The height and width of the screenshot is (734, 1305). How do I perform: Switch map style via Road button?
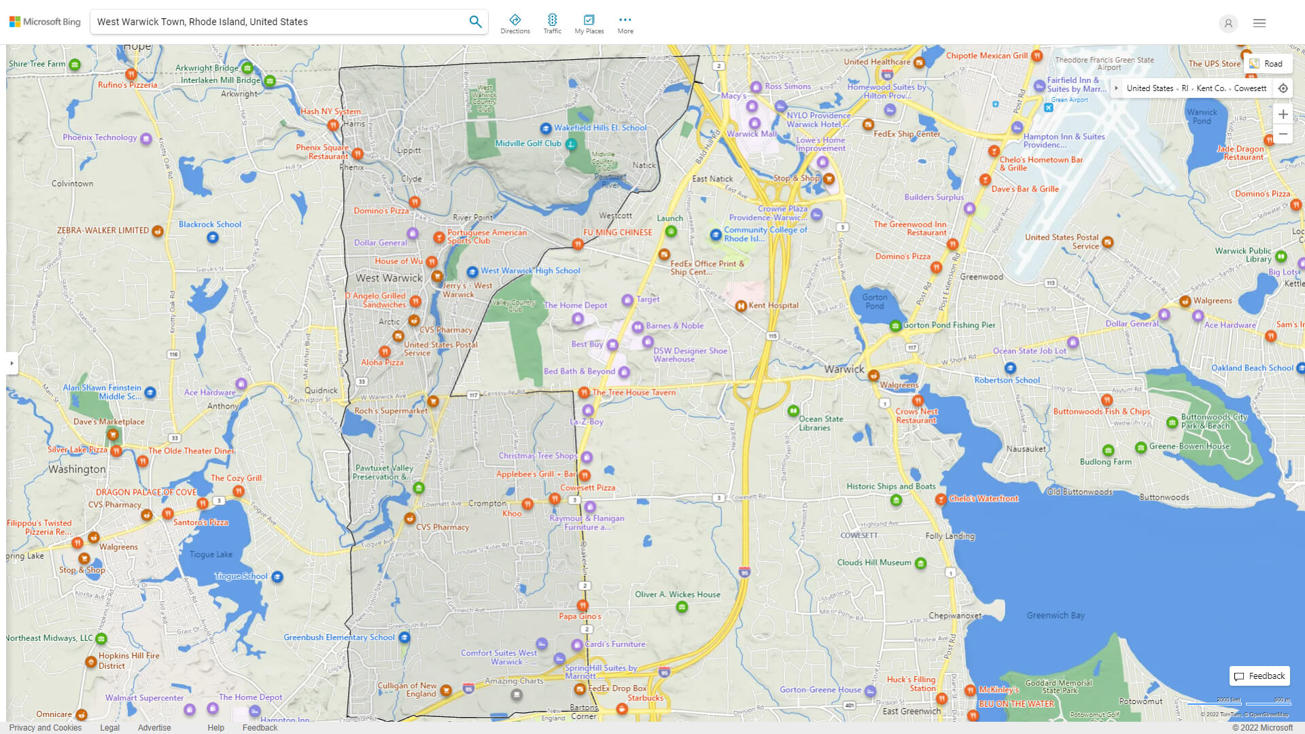tap(1267, 64)
